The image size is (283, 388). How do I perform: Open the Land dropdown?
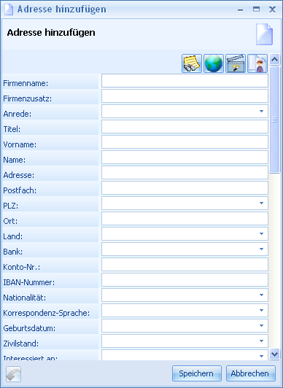coord(261,234)
